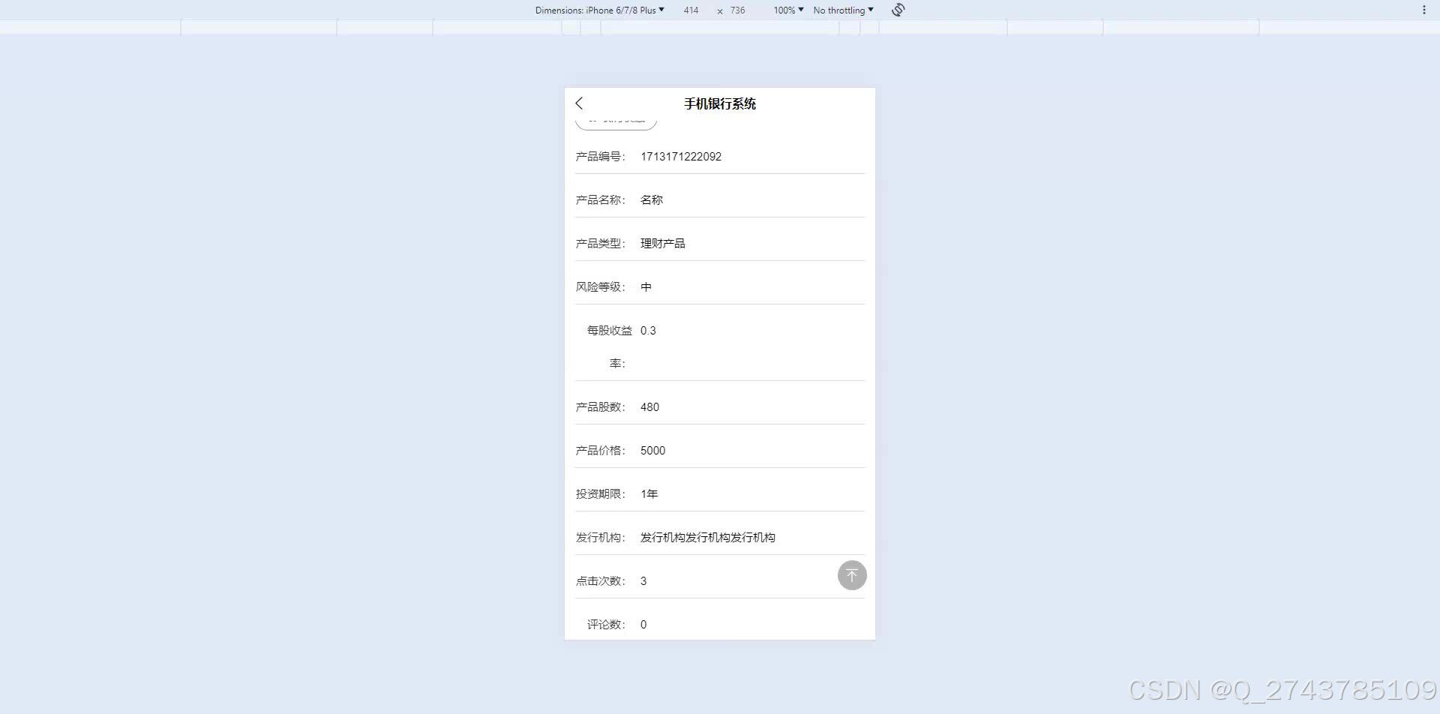Tap the scroll-to-top round button
This screenshot has width=1440, height=714.
852,575
